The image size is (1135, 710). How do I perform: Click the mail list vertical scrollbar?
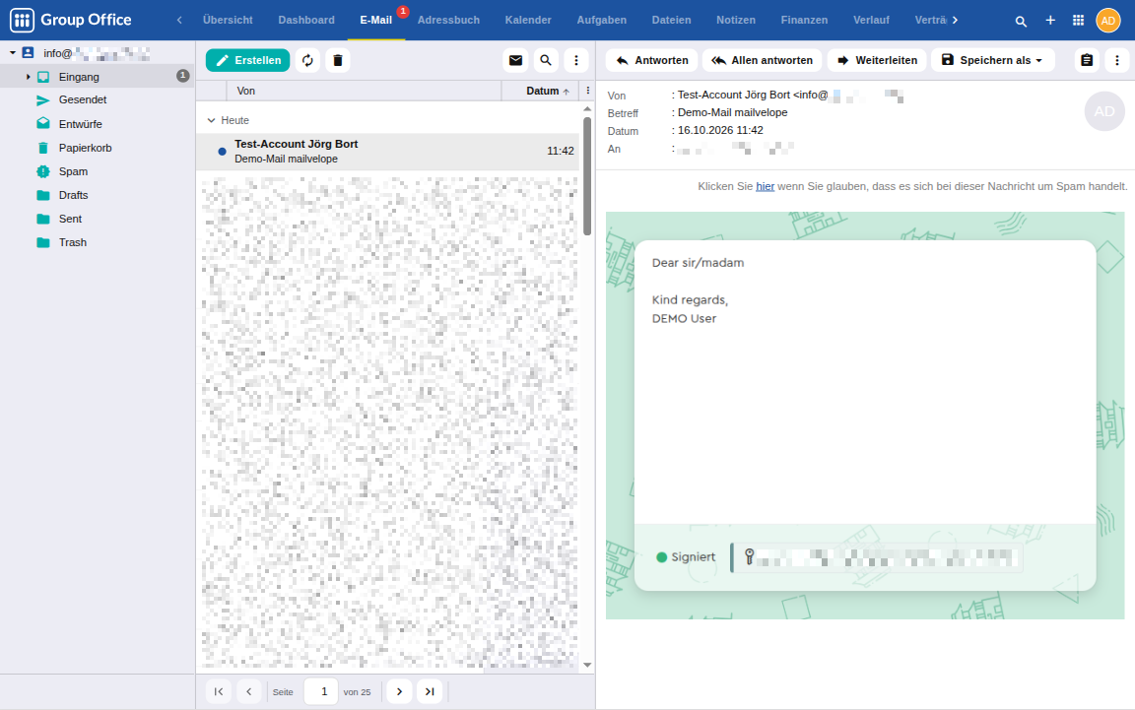pyautogui.click(x=587, y=176)
